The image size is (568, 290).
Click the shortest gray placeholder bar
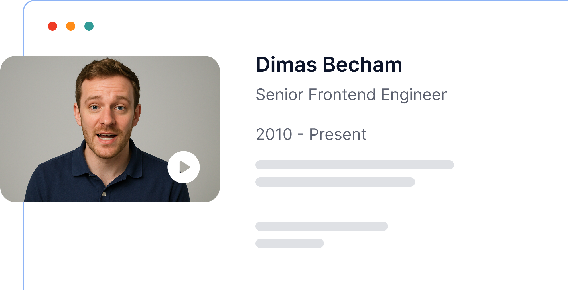tap(289, 243)
